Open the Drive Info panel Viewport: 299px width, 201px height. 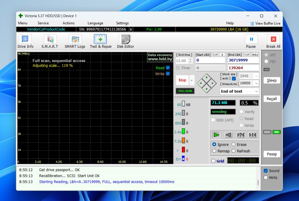click(25, 40)
